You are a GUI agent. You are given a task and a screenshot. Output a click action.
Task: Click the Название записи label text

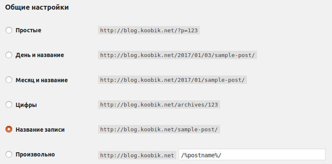[x=40, y=130]
